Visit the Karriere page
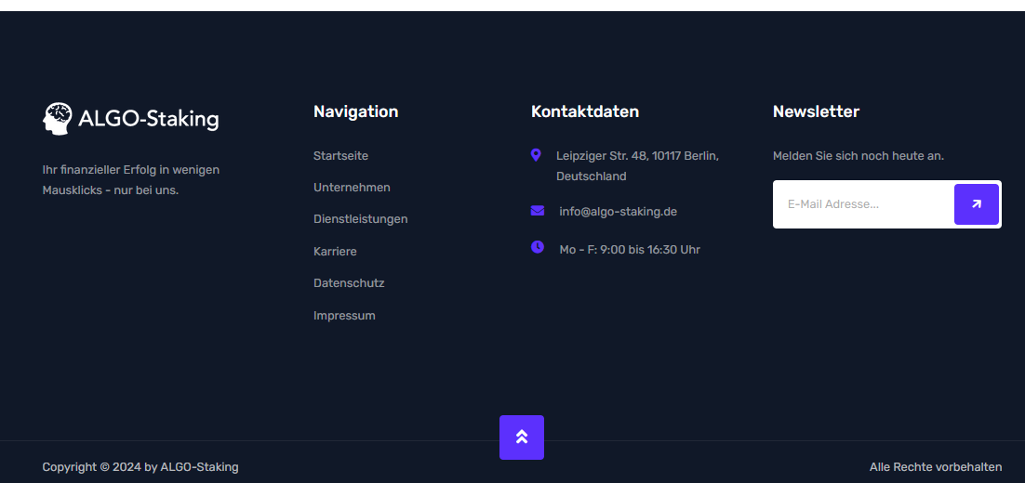Viewport: 1025px width, 483px height. (335, 252)
